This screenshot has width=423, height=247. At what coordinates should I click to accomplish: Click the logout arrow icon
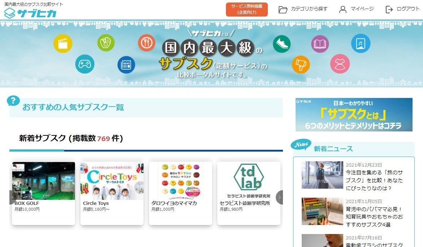[x=389, y=9]
